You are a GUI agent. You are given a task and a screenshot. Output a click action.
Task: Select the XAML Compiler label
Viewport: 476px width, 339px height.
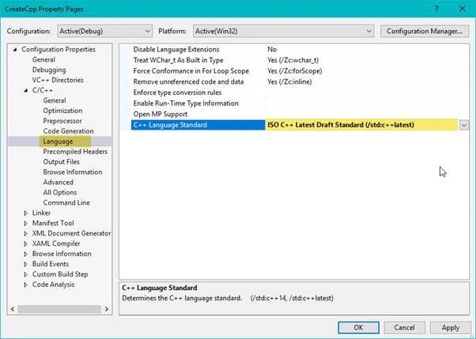[x=56, y=243]
